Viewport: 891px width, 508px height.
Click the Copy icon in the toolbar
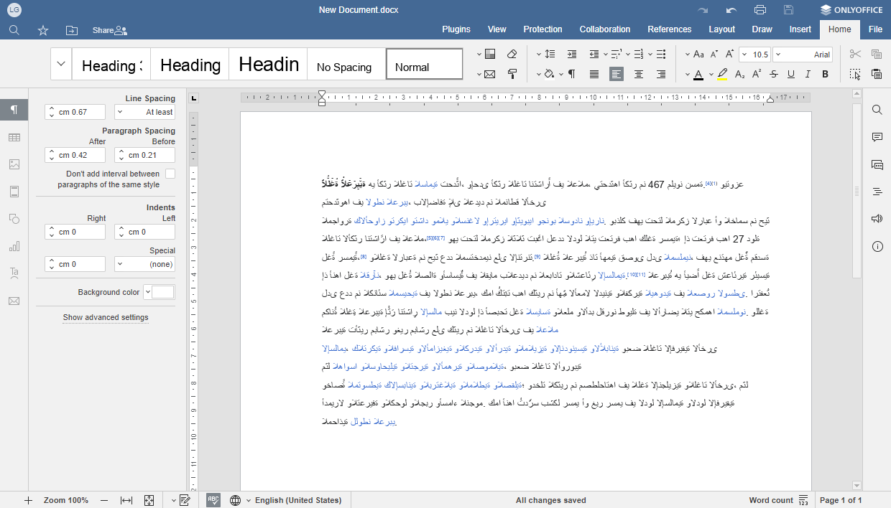(876, 54)
